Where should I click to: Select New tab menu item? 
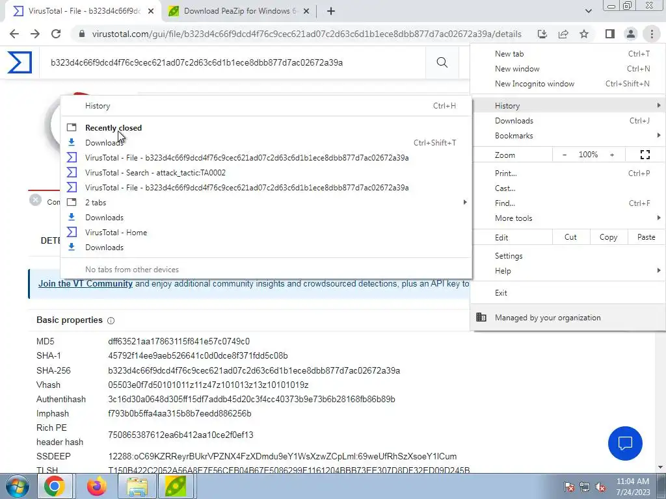[x=568, y=54]
